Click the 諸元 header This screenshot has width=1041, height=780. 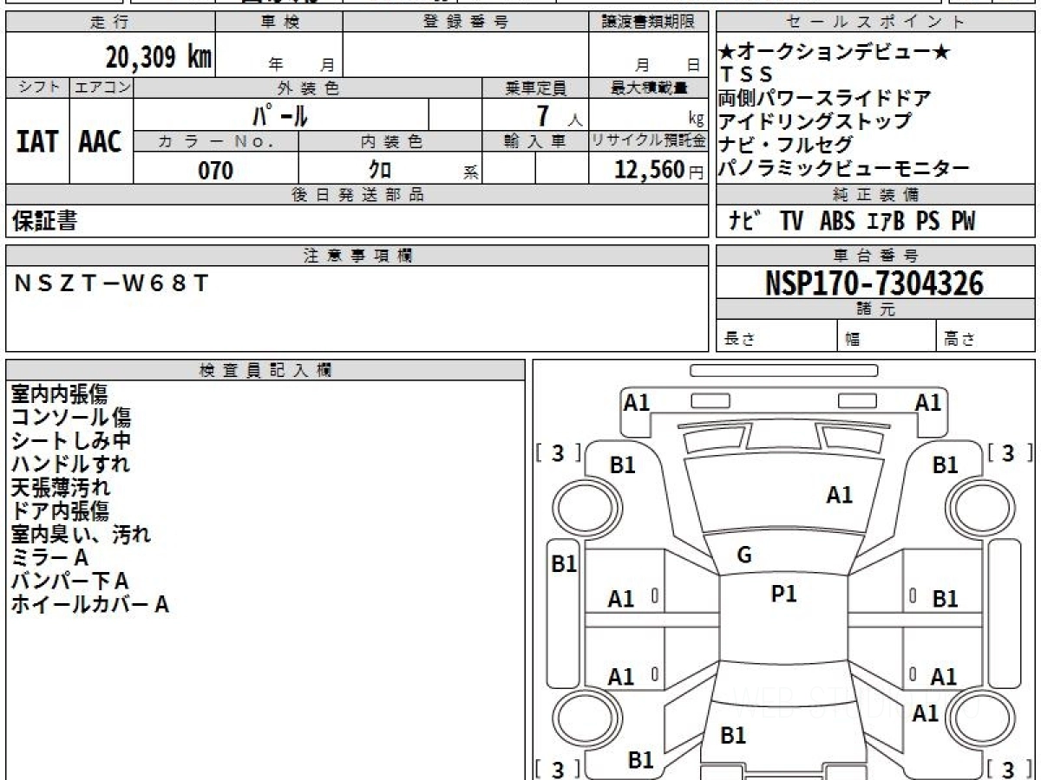click(x=875, y=309)
